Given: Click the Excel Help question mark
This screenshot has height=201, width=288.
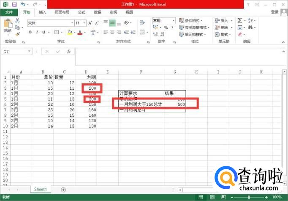Looking at the screenshot, I should pyautogui.click(x=248, y=4).
